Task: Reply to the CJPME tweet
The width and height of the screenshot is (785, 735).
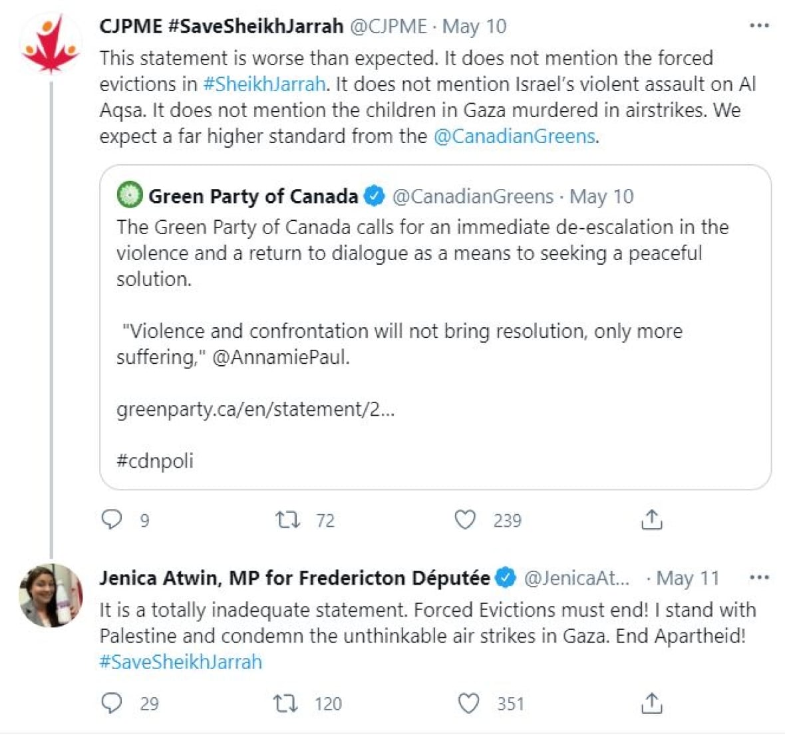Action: (x=112, y=519)
